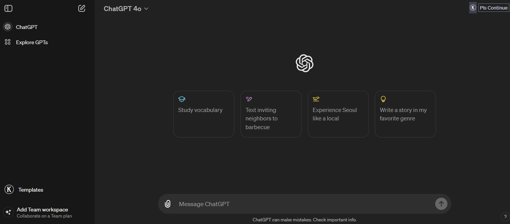Viewport: 510px width, 224px height.
Task: Choose the Study vocabulary suggestion card
Action: click(x=204, y=114)
